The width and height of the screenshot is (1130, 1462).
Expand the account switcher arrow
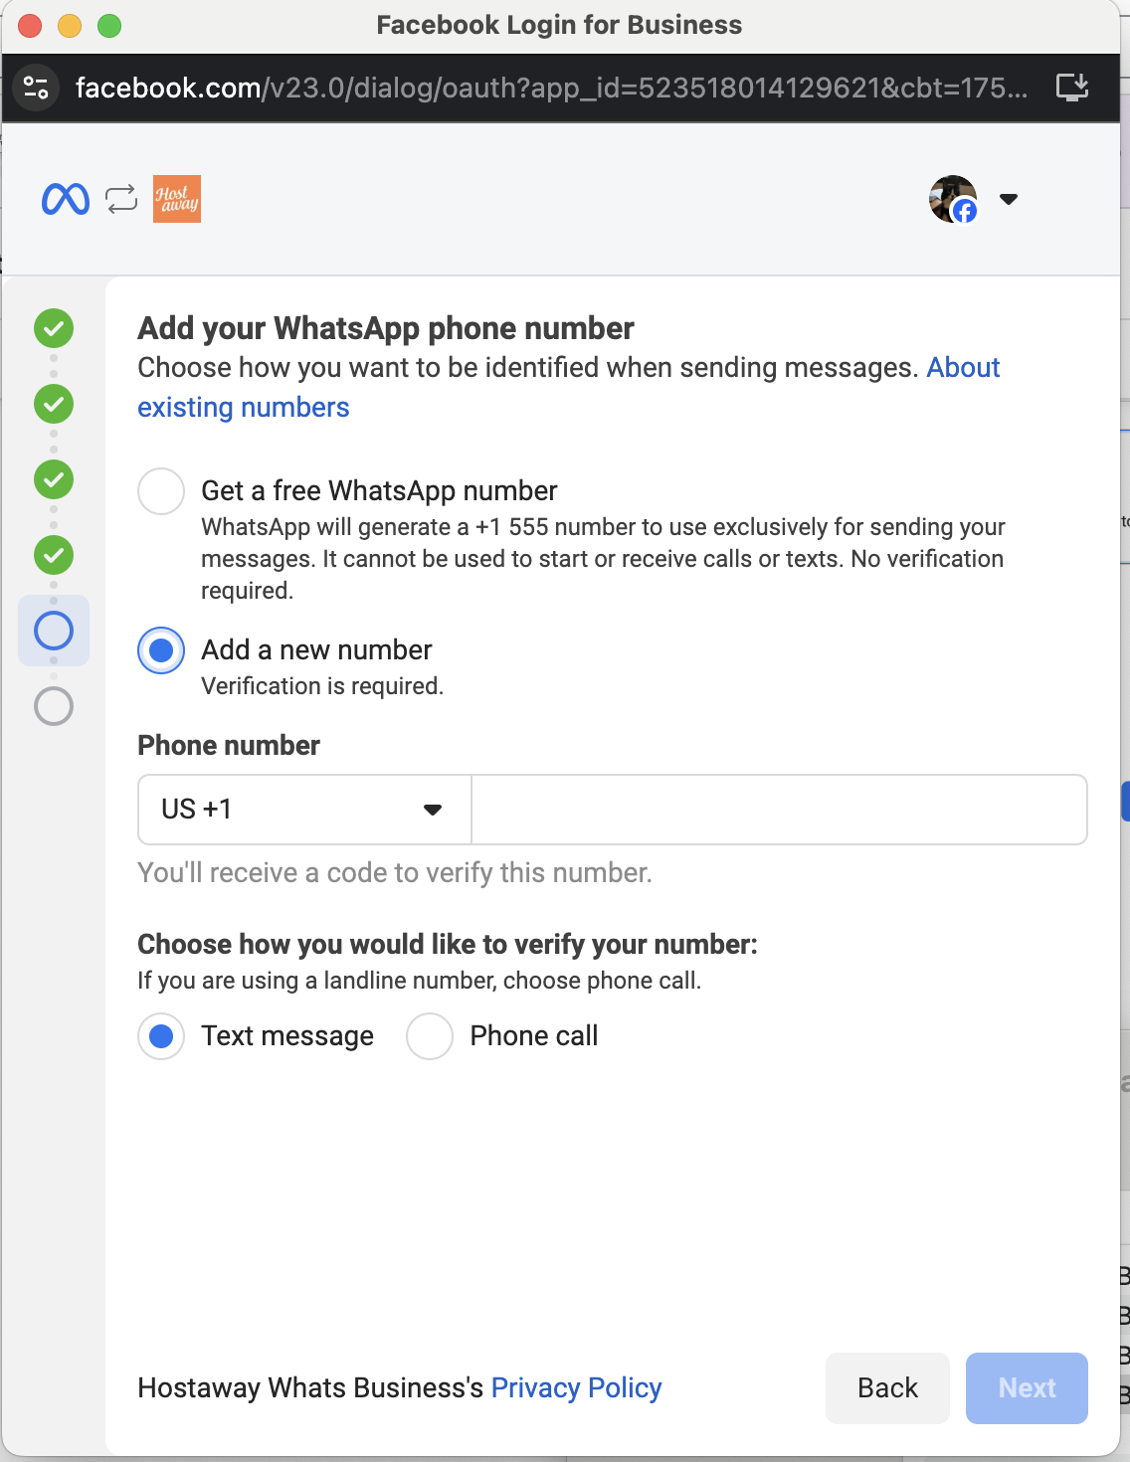click(1009, 199)
